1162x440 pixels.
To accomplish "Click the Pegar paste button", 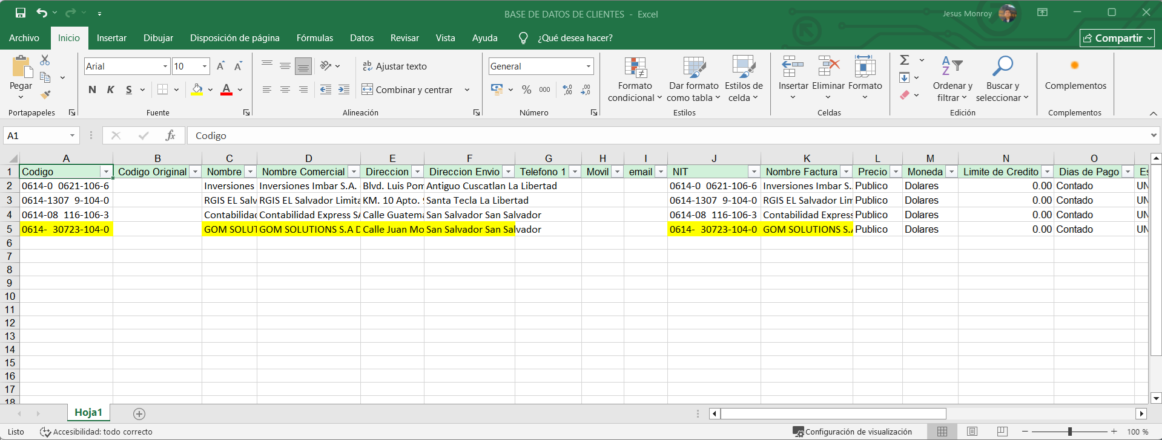I will tap(21, 77).
